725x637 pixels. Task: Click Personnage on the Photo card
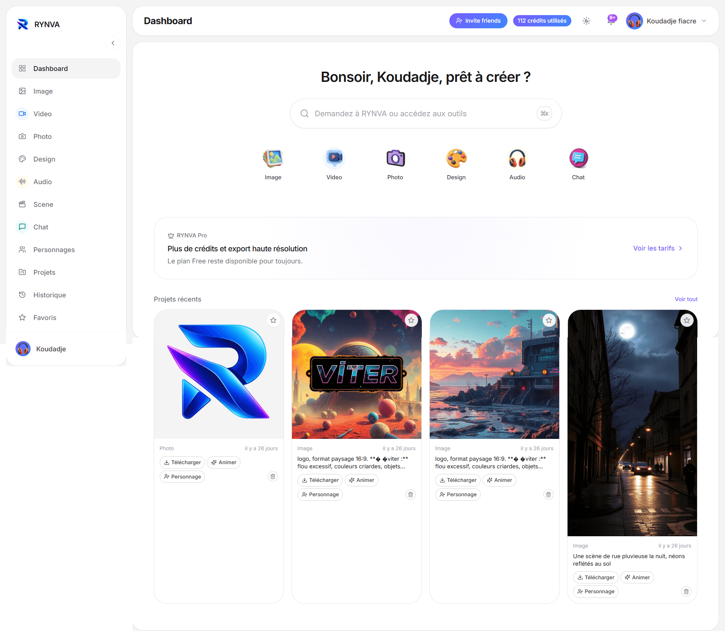tap(182, 477)
